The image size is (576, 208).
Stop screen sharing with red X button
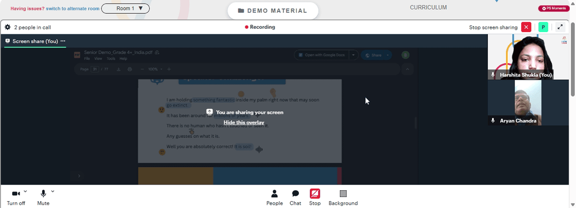point(526,27)
